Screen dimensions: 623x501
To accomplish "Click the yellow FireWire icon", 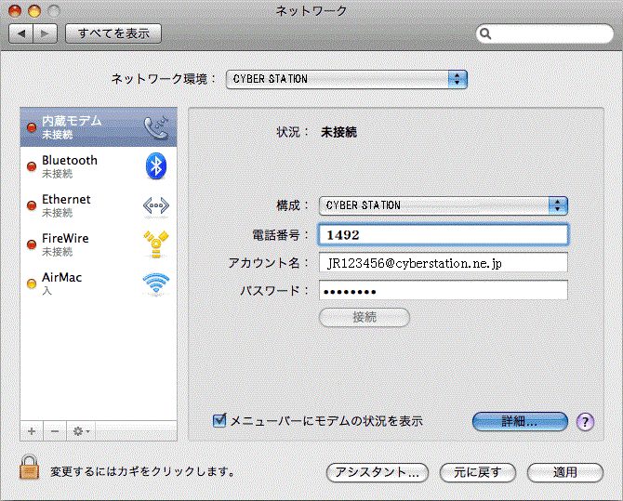I will (156, 244).
